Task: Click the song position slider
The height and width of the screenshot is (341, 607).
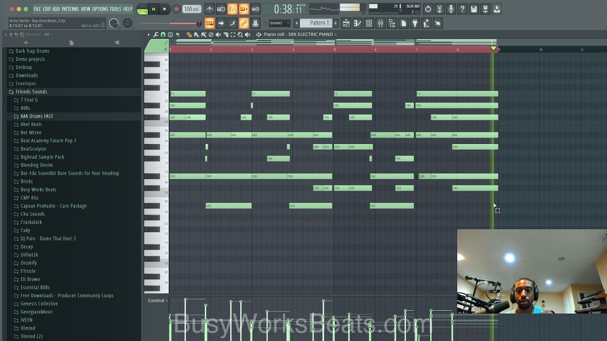Action: point(171,23)
